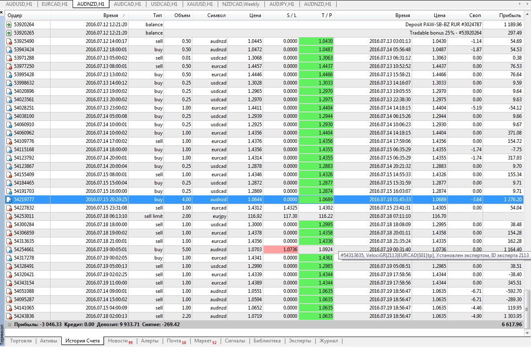531x347 pixels.
Task: Open the Новости terminal tab
Action: (120, 341)
